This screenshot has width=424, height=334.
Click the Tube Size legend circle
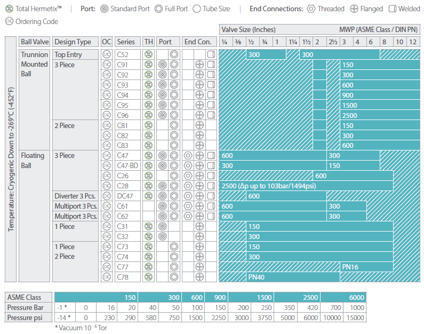[197, 9]
